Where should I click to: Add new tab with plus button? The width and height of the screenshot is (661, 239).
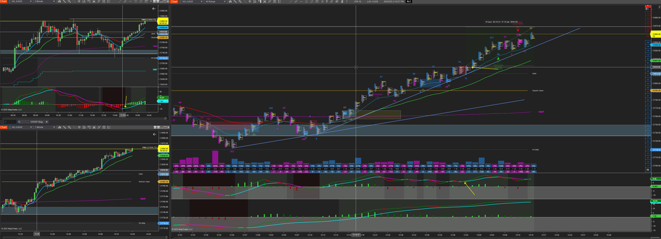pyautogui.click(x=46, y=122)
